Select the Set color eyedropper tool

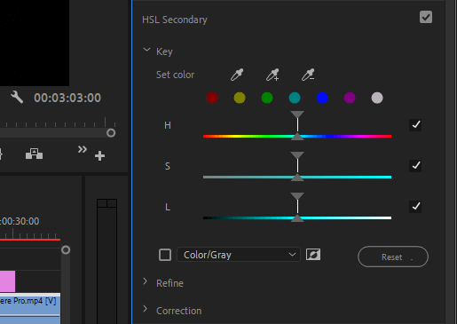(x=237, y=75)
